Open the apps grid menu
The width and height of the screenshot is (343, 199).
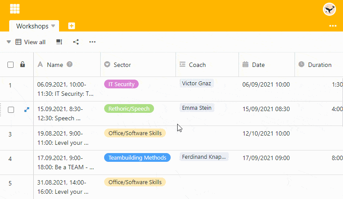point(14,9)
